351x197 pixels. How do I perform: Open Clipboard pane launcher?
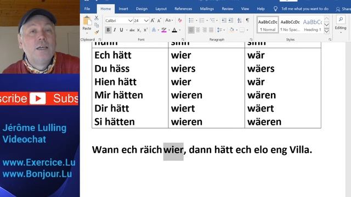pyautogui.click(x=100, y=39)
